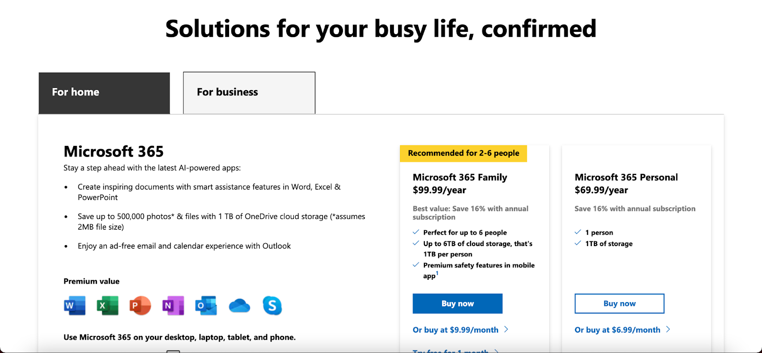Click the Outlook app icon
This screenshot has width=762, height=353.
(x=206, y=305)
